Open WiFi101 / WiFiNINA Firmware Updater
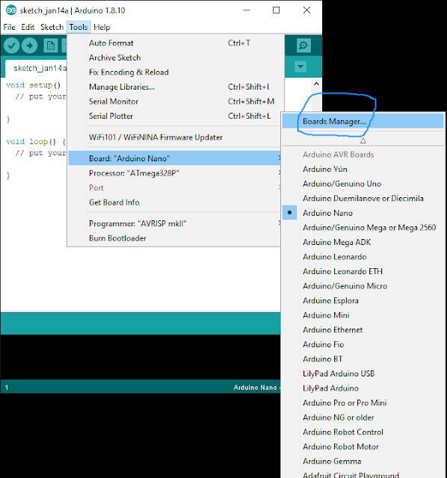 coord(174,137)
